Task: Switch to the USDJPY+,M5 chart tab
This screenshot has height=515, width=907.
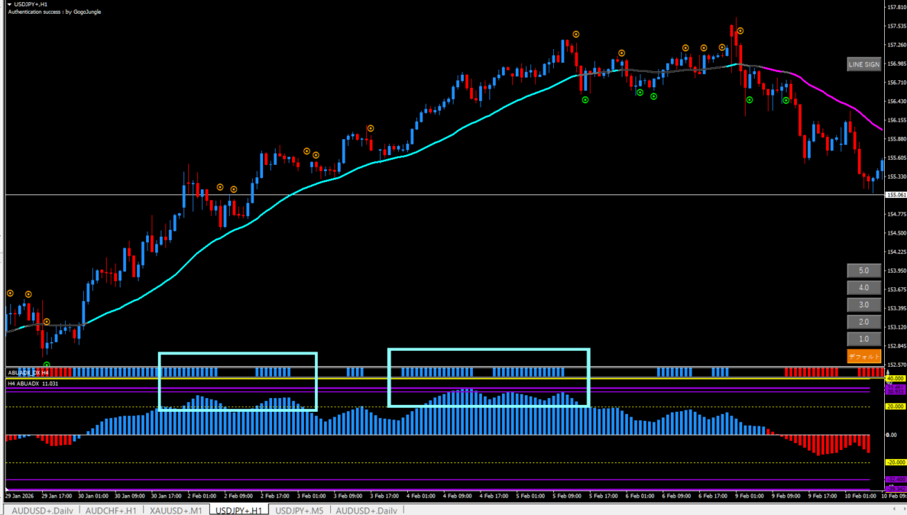Action: [x=300, y=510]
